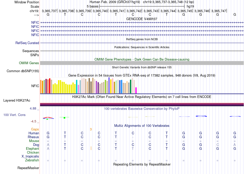Select the "Elephant" species row label

(33, 148)
